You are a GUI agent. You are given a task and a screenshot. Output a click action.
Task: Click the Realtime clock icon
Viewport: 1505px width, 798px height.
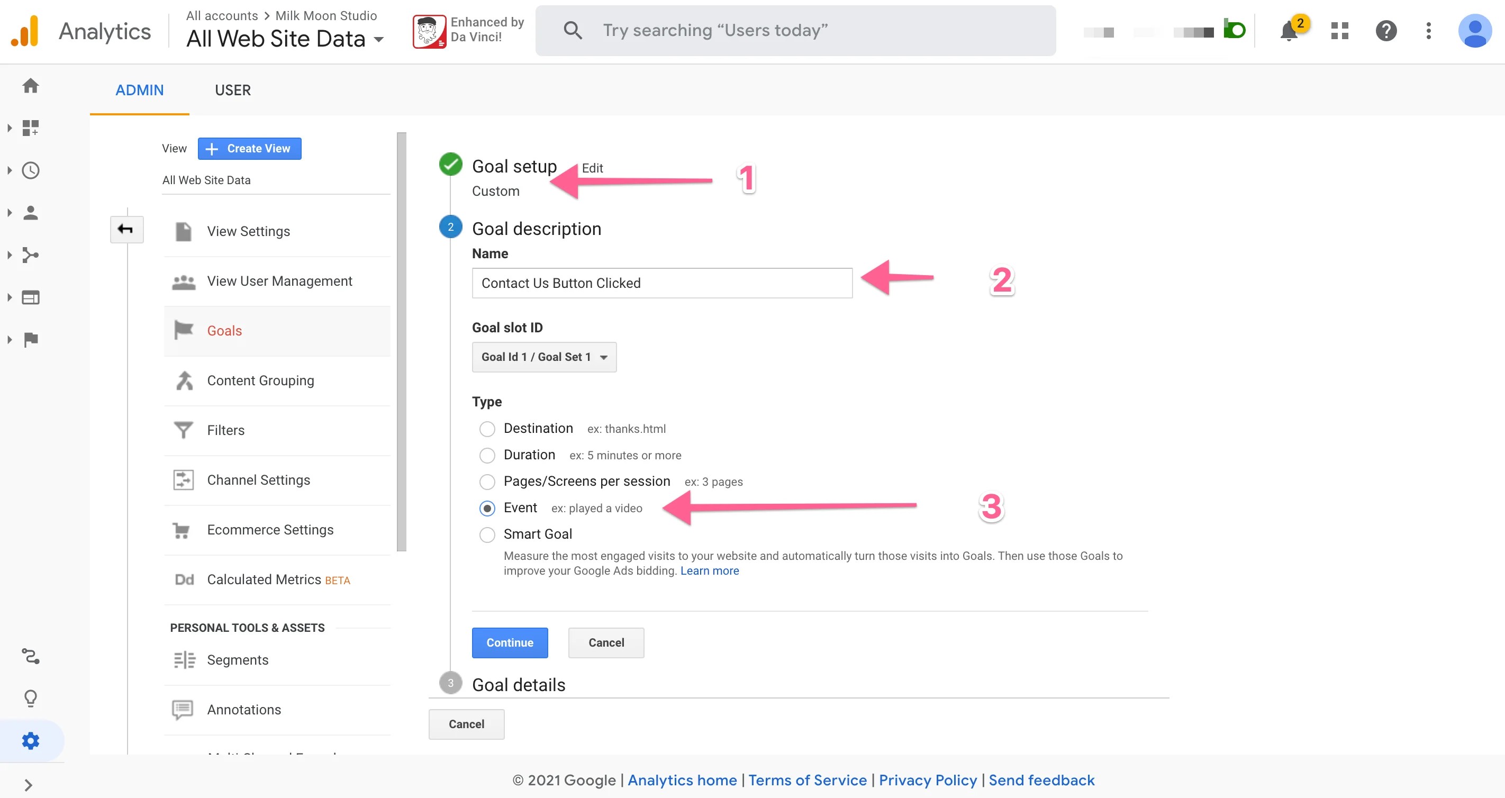coord(30,170)
